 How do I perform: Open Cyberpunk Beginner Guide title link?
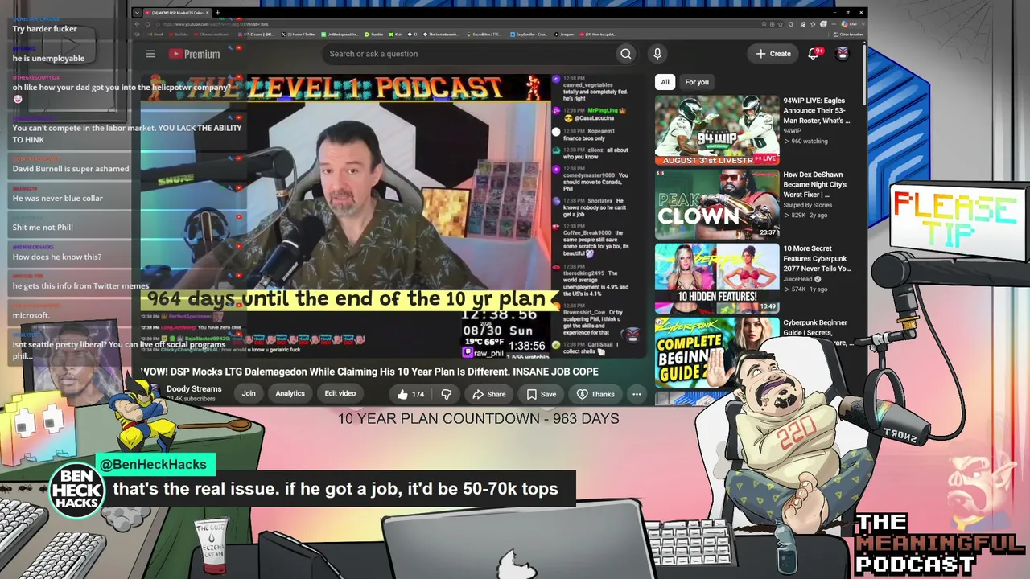pos(817,333)
